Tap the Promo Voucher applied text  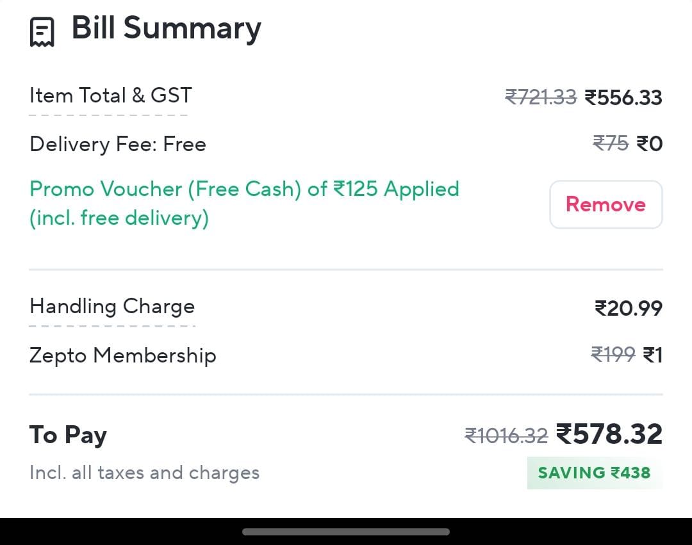pyautogui.click(x=244, y=203)
